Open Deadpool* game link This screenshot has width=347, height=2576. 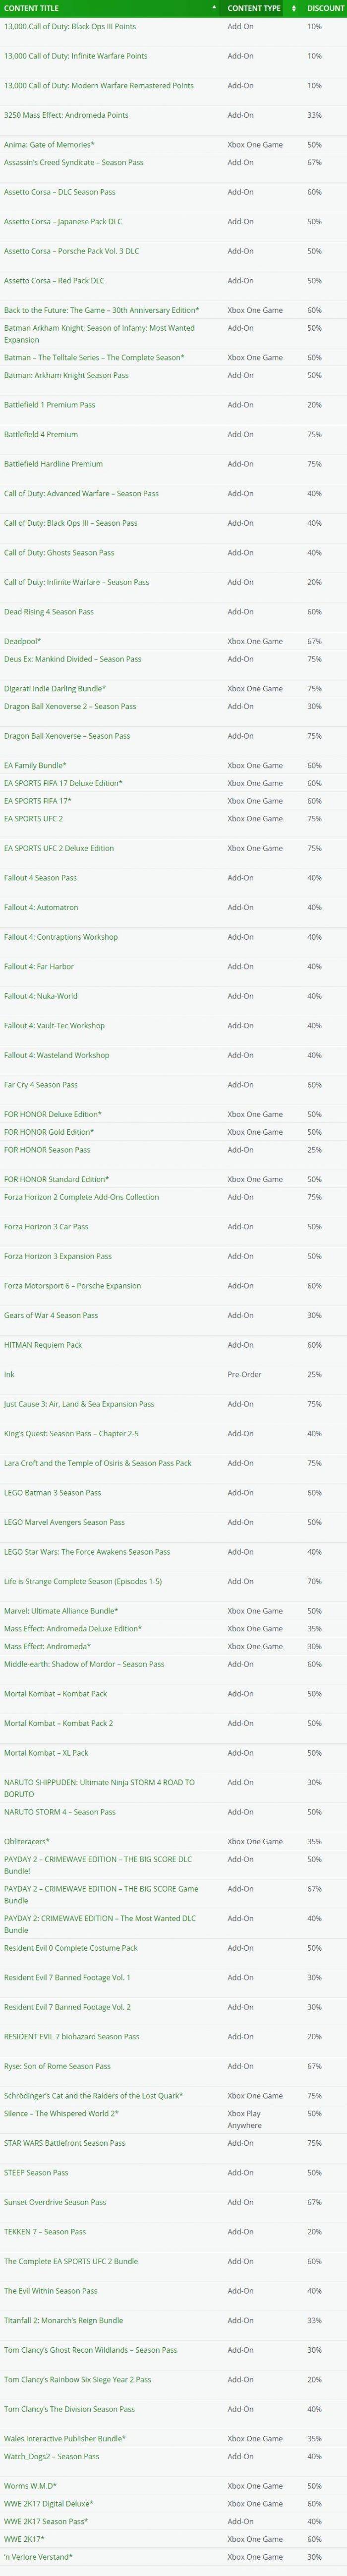pos(23,640)
